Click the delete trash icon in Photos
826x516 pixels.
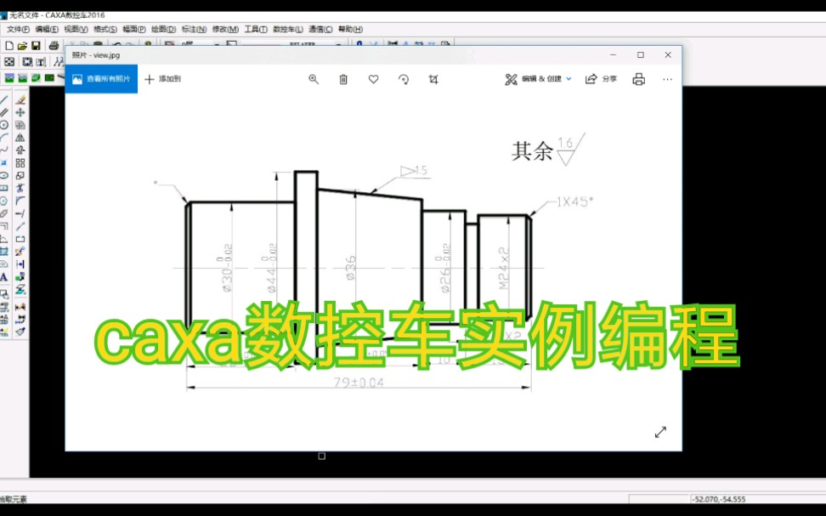tap(343, 79)
